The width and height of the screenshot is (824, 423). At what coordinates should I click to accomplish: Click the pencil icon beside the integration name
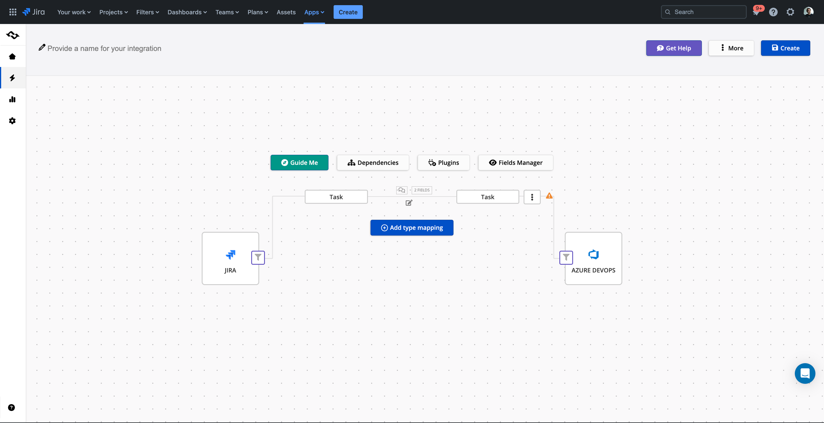[x=41, y=47]
